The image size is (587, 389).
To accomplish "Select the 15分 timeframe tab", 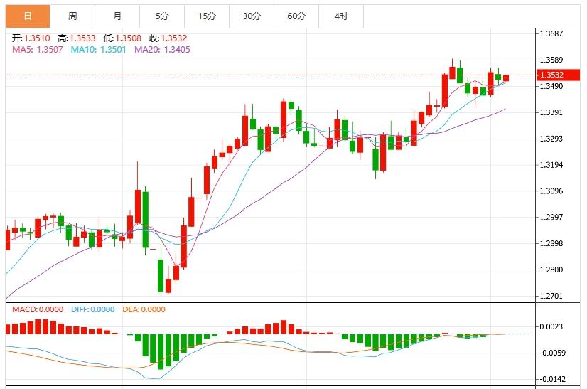I will (x=206, y=16).
